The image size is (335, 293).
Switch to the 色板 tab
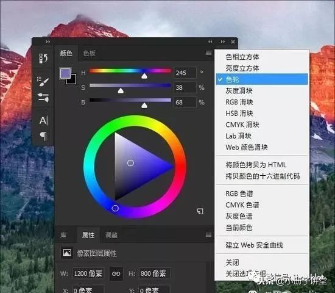point(90,53)
